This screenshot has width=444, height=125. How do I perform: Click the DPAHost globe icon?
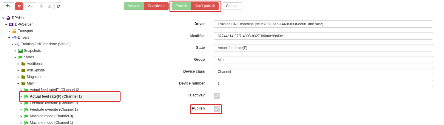click(8, 18)
